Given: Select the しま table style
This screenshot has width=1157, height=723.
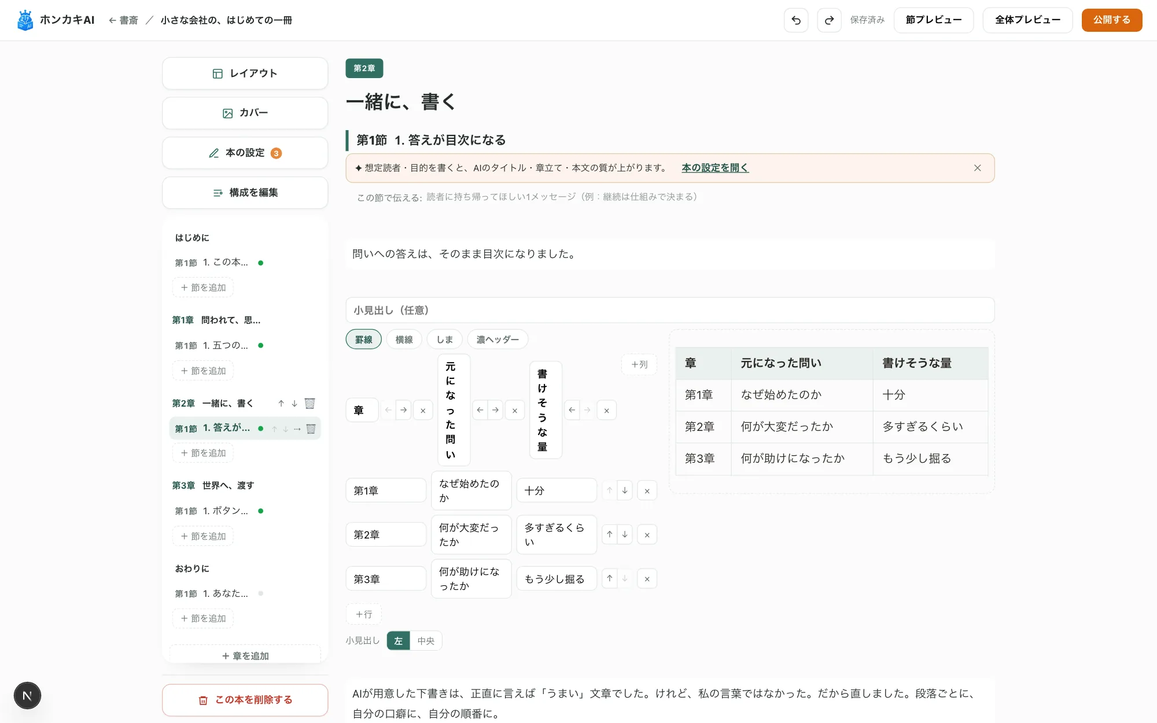Looking at the screenshot, I should tap(445, 340).
